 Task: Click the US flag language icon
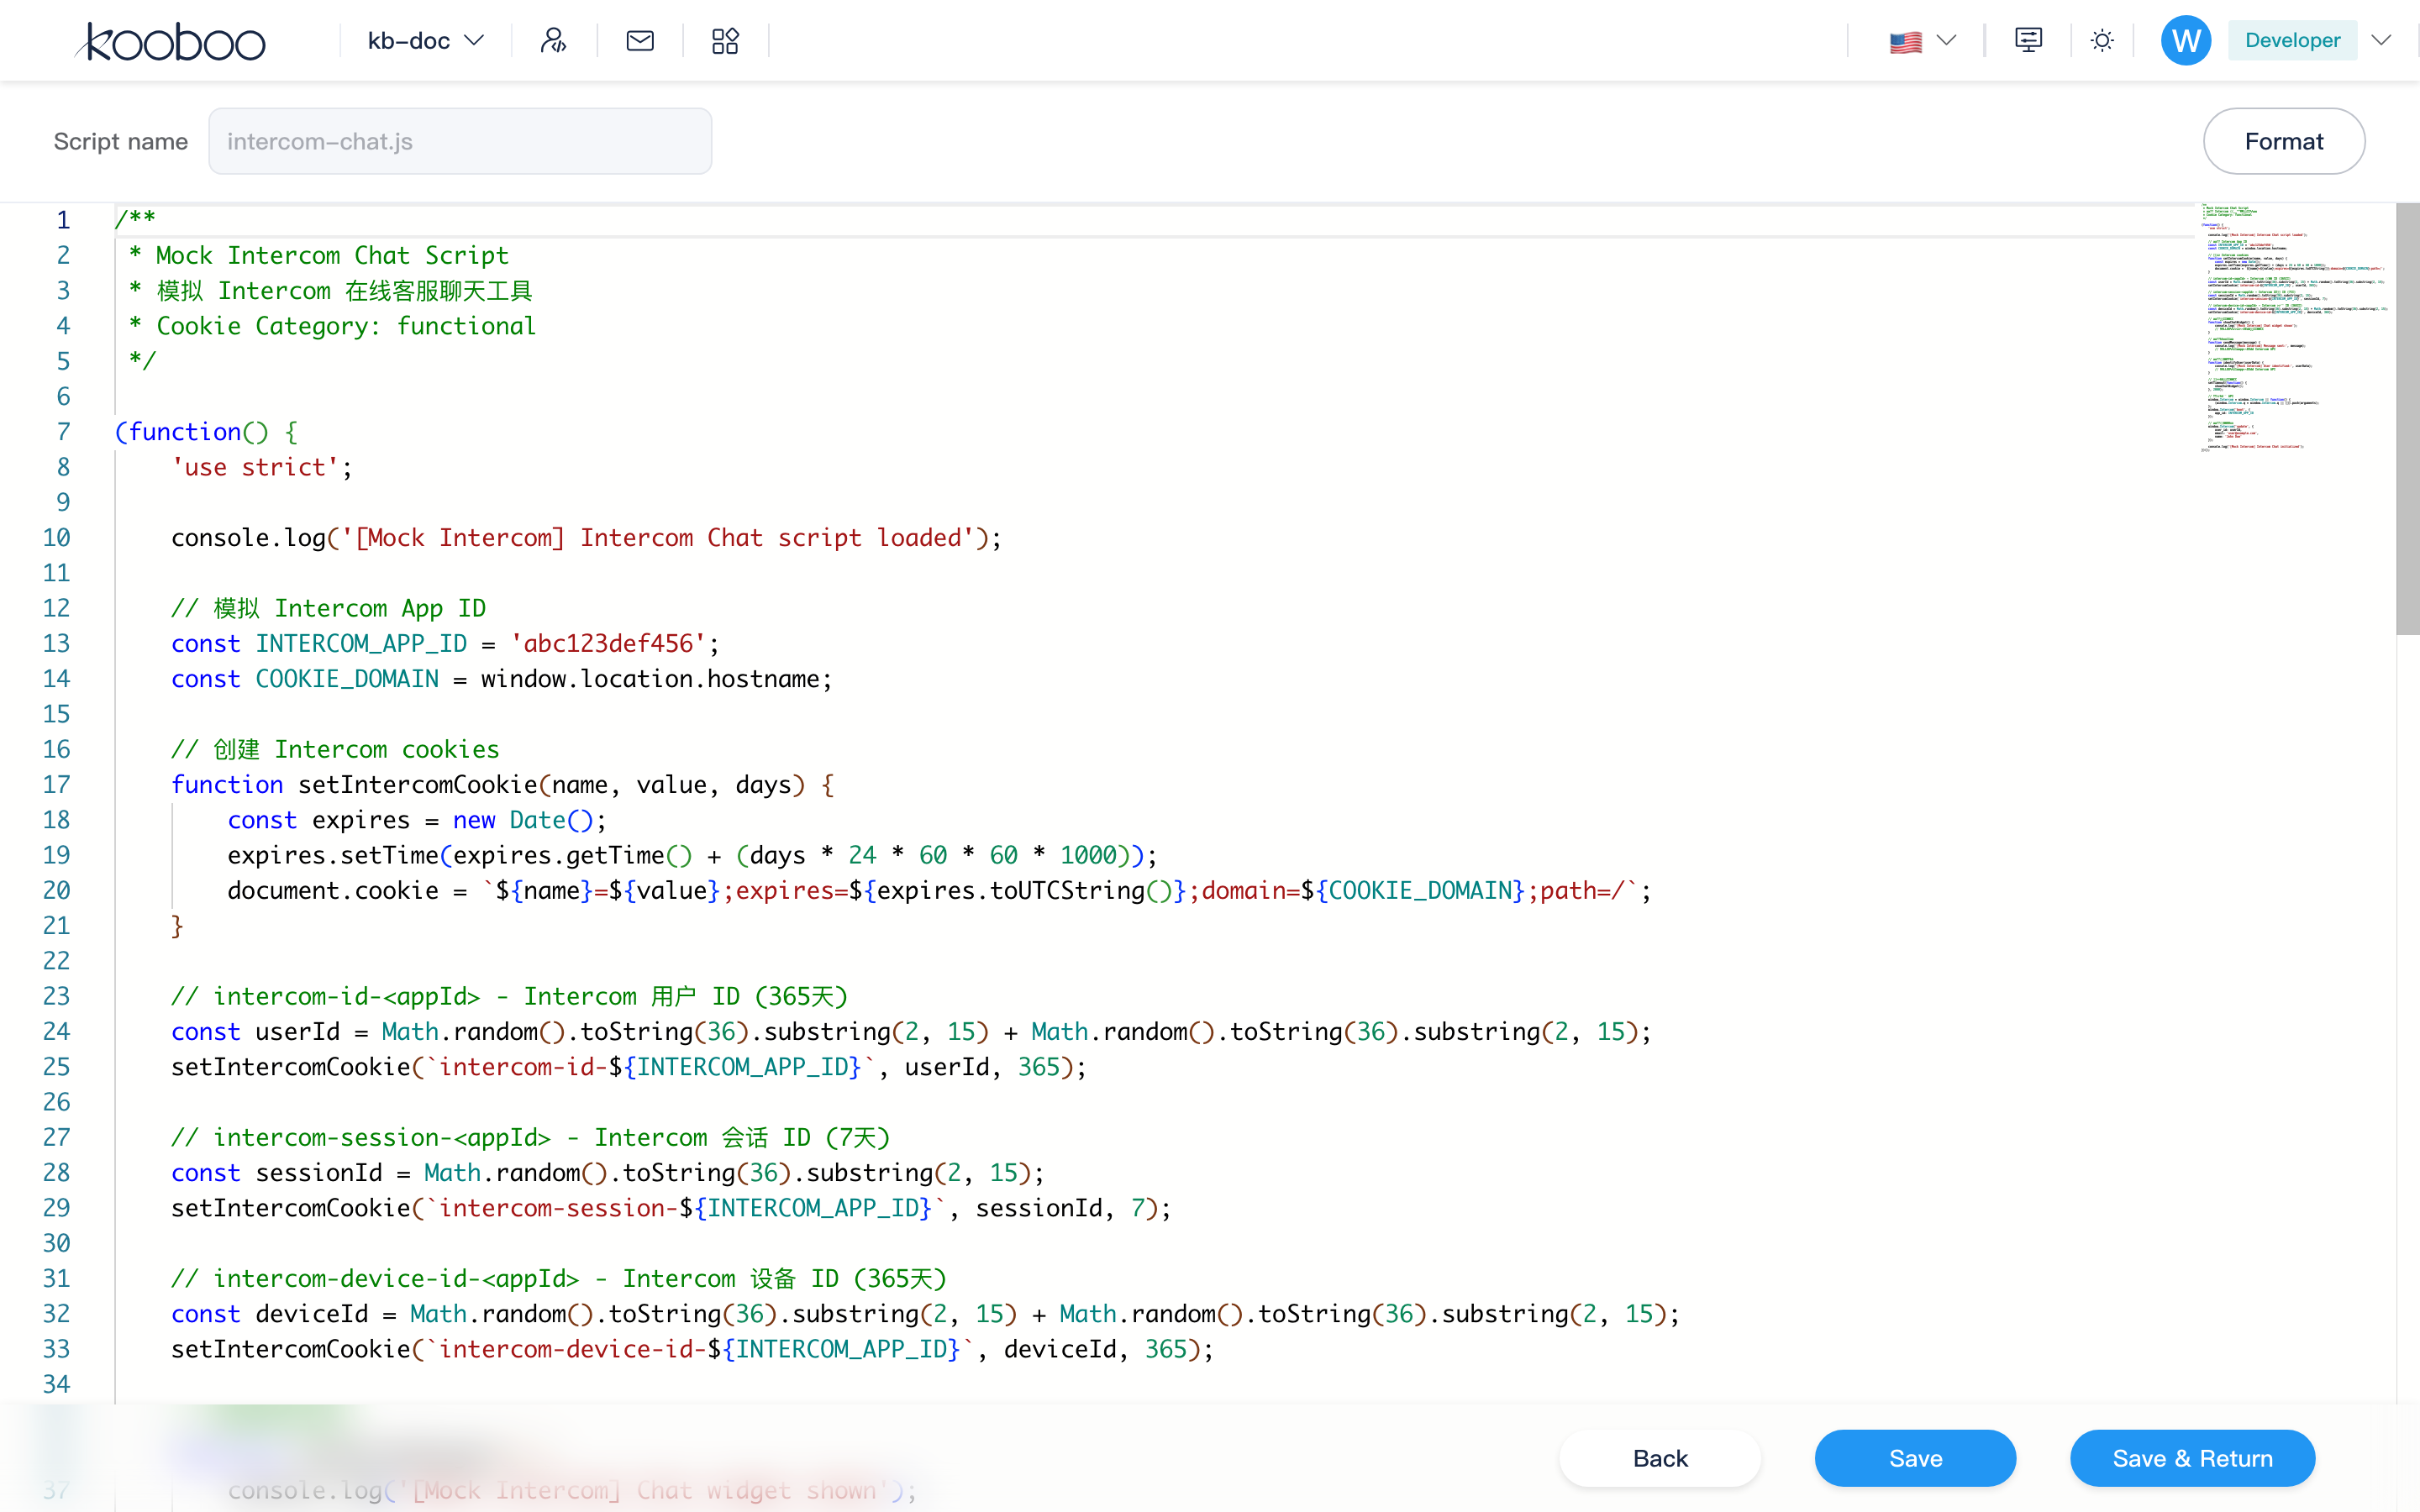[x=1906, y=42]
